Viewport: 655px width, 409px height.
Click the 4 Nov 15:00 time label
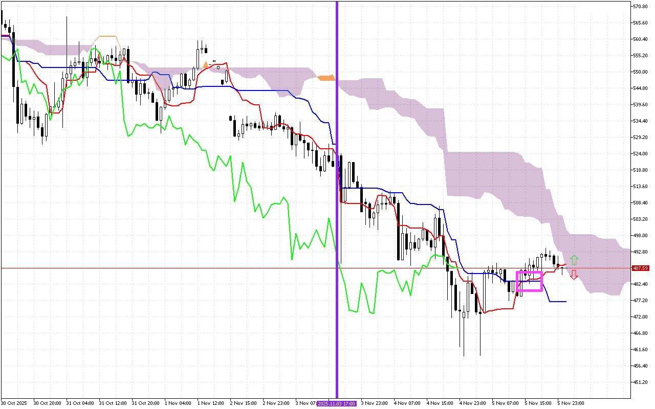(440, 403)
